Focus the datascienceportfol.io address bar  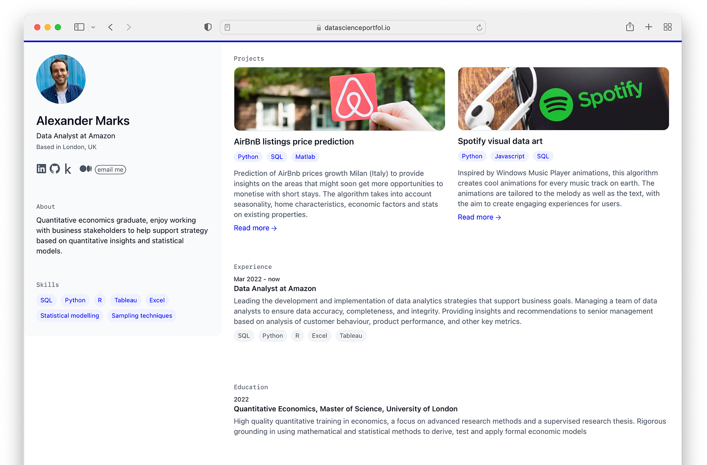[353, 28]
